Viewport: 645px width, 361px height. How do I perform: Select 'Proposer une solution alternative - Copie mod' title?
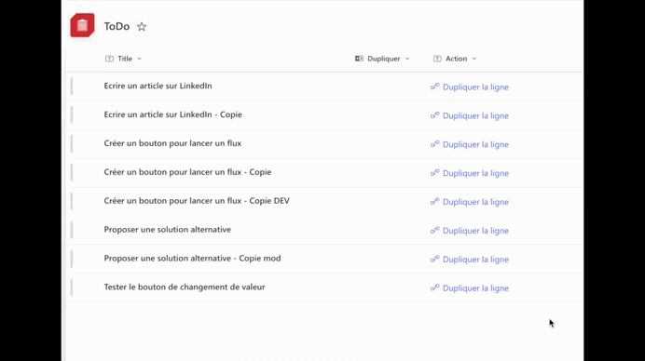pos(192,259)
